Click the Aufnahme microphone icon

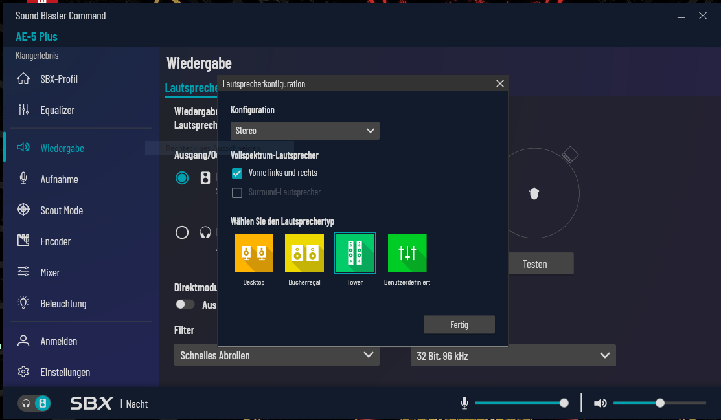tap(23, 179)
